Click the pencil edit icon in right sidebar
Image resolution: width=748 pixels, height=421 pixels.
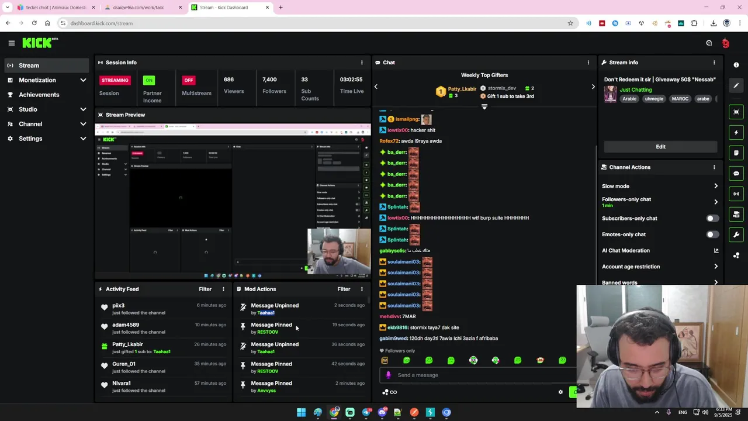(736, 85)
